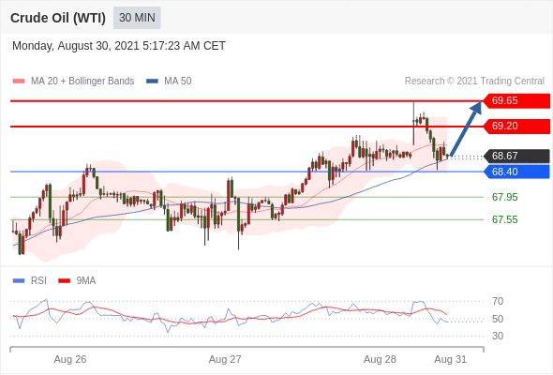The width and height of the screenshot is (553, 375).
Task: Click the 9MA legend label
Action: pyautogui.click(x=86, y=281)
